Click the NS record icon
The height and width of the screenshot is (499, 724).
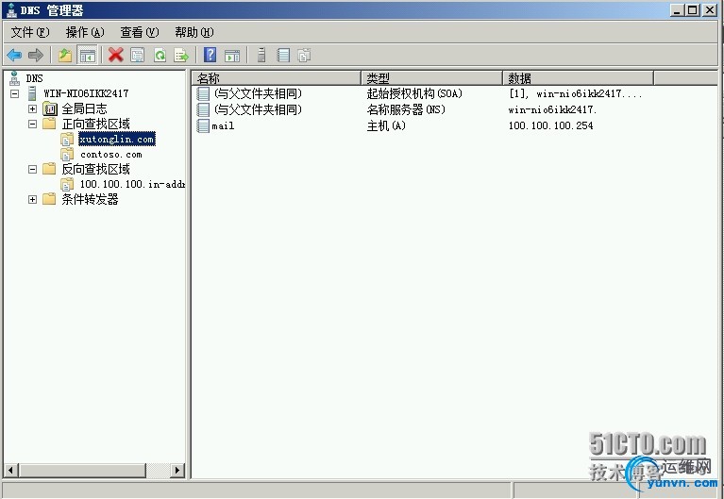click(203, 109)
